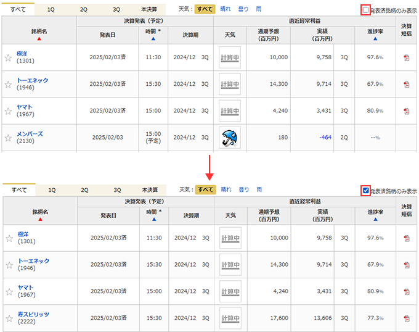Screen dimensions: 419x332
Task: Switch to 2Q tab in lower panel
Action: coord(84,190)
